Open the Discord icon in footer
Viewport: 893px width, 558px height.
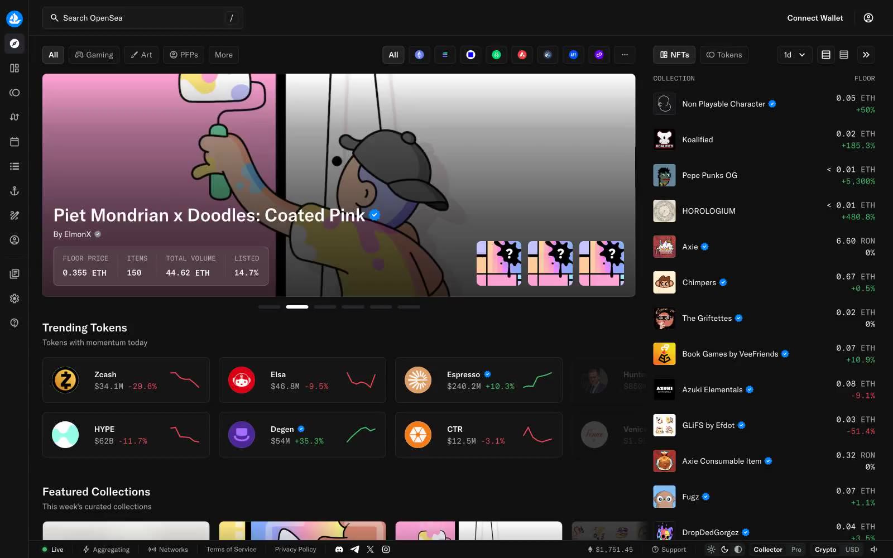pos(339,550)
